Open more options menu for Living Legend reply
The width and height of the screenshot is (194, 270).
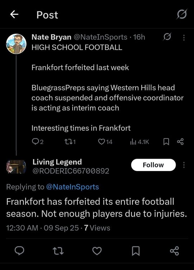click(x=184, y=165)
